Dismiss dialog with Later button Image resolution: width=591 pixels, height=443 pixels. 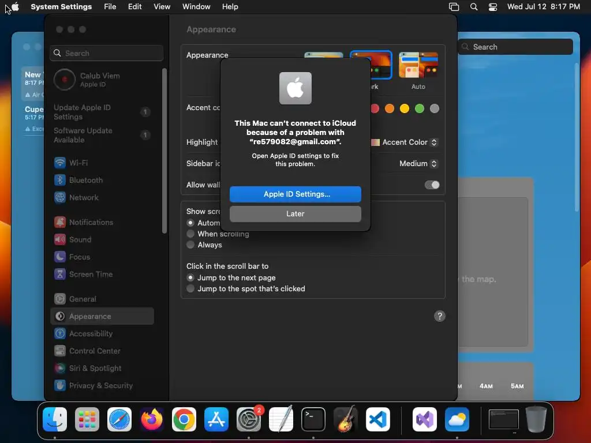pyautogui.click(x=295, y=214)
